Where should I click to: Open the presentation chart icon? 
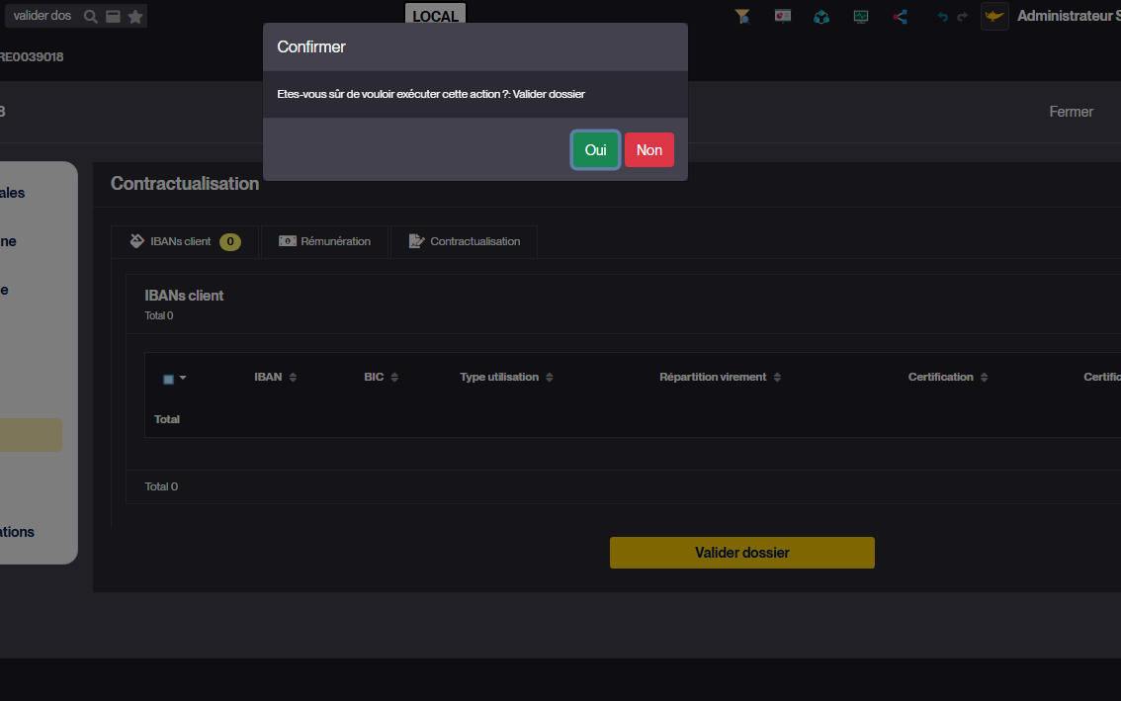pos(782,17)
